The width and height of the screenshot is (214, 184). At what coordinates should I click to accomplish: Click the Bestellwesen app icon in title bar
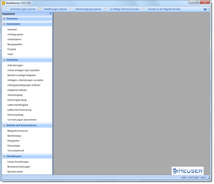[x=3, y=2]
